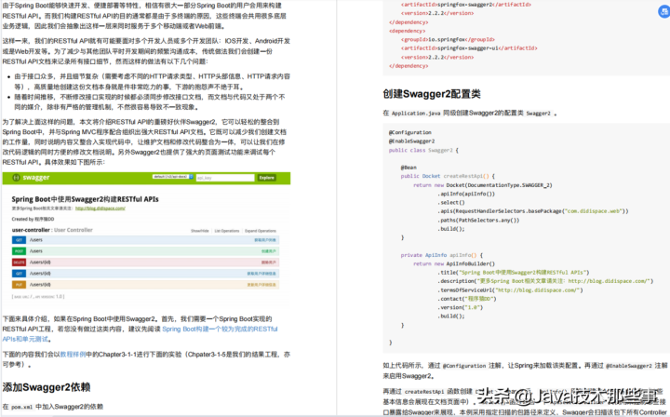Click the base url / api version footer text
This screenshot has height=417, width=670.
tap(38, 296)
